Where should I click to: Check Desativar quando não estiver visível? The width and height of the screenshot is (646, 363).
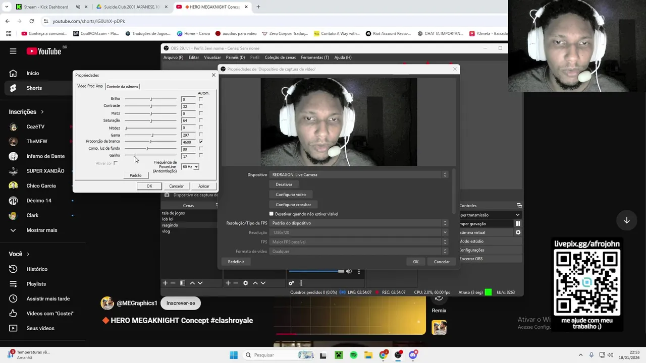(x=271, y=214)
